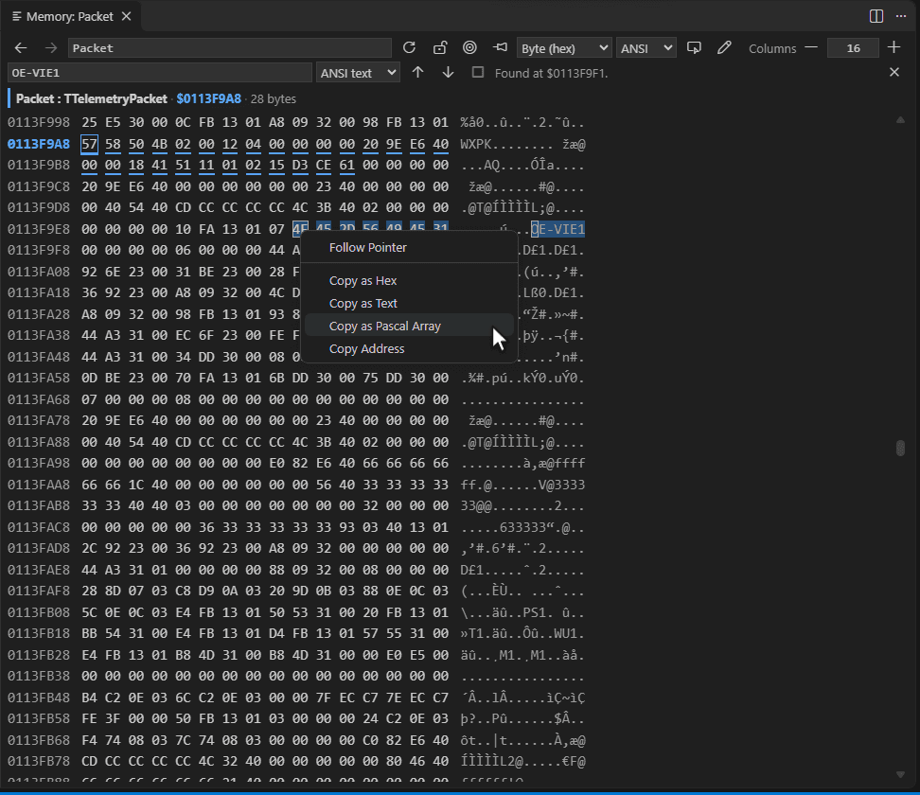920x795 pixels.
Task: Click the ASCII text ÍÌÌÌÌL2@.....€F@
Action: pos(522,762)
